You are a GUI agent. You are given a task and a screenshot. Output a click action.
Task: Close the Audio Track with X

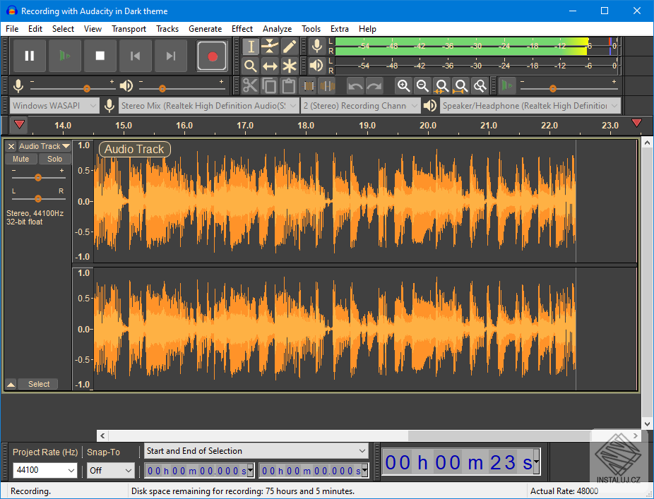pyautogui.click(x=11, y=146)
